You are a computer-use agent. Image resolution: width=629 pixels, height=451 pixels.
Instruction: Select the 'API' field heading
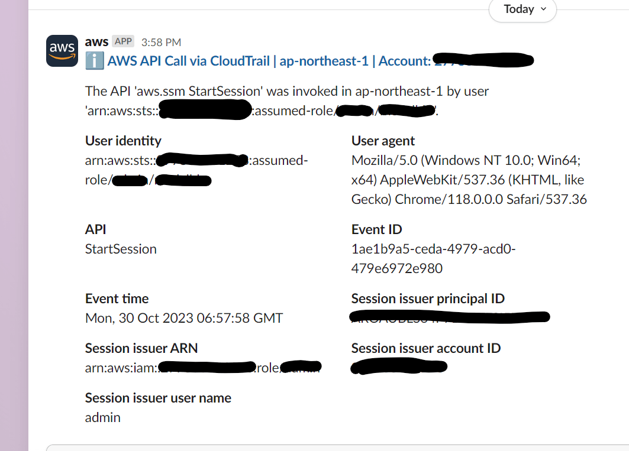click(x=95, y=229)
